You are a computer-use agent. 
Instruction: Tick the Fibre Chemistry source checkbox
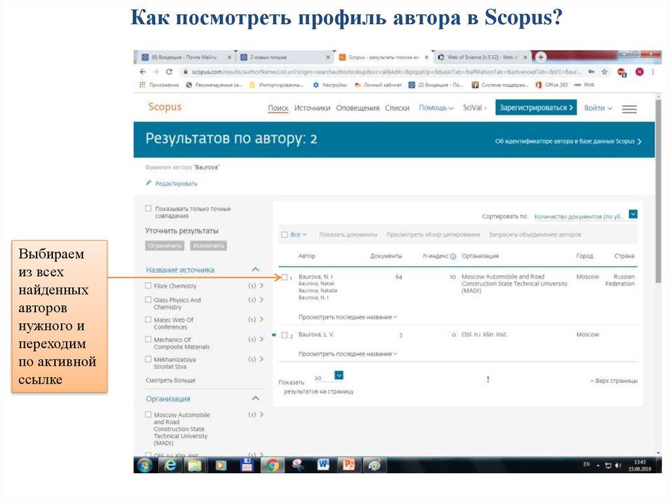tap(149, 286)
